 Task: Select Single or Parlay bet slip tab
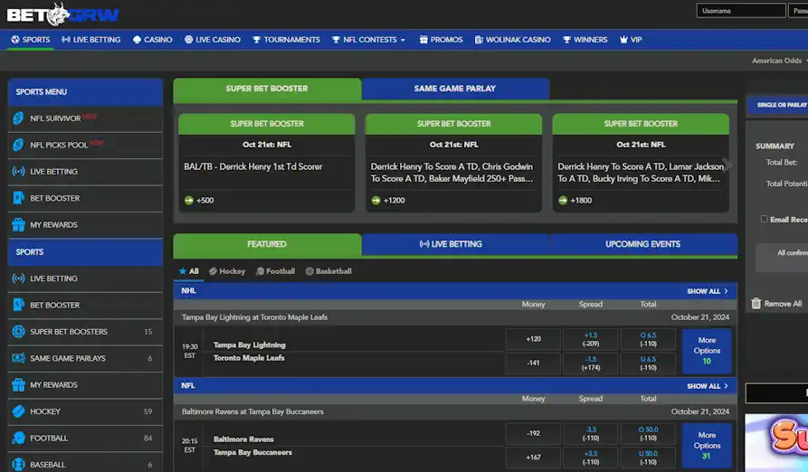[x=778, y=105]
